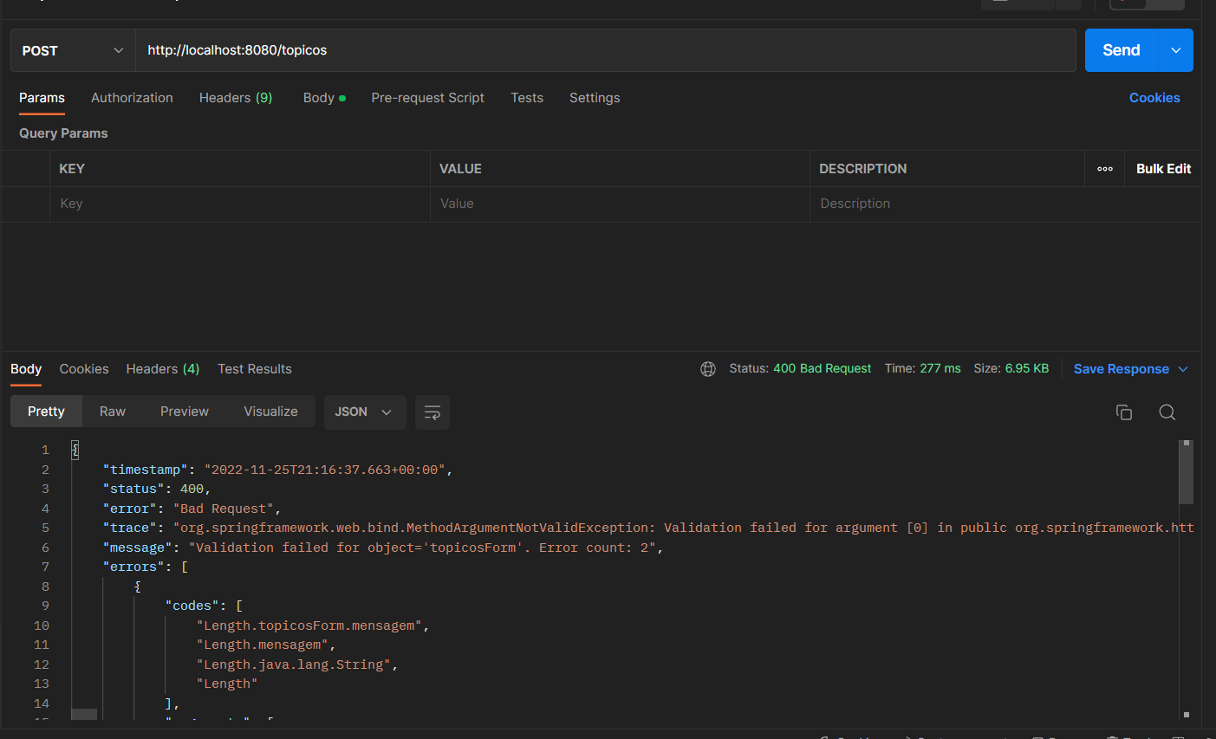Click line number 7 in gutter
Viewport: 1216px width, 739px height.
point(45,567)
